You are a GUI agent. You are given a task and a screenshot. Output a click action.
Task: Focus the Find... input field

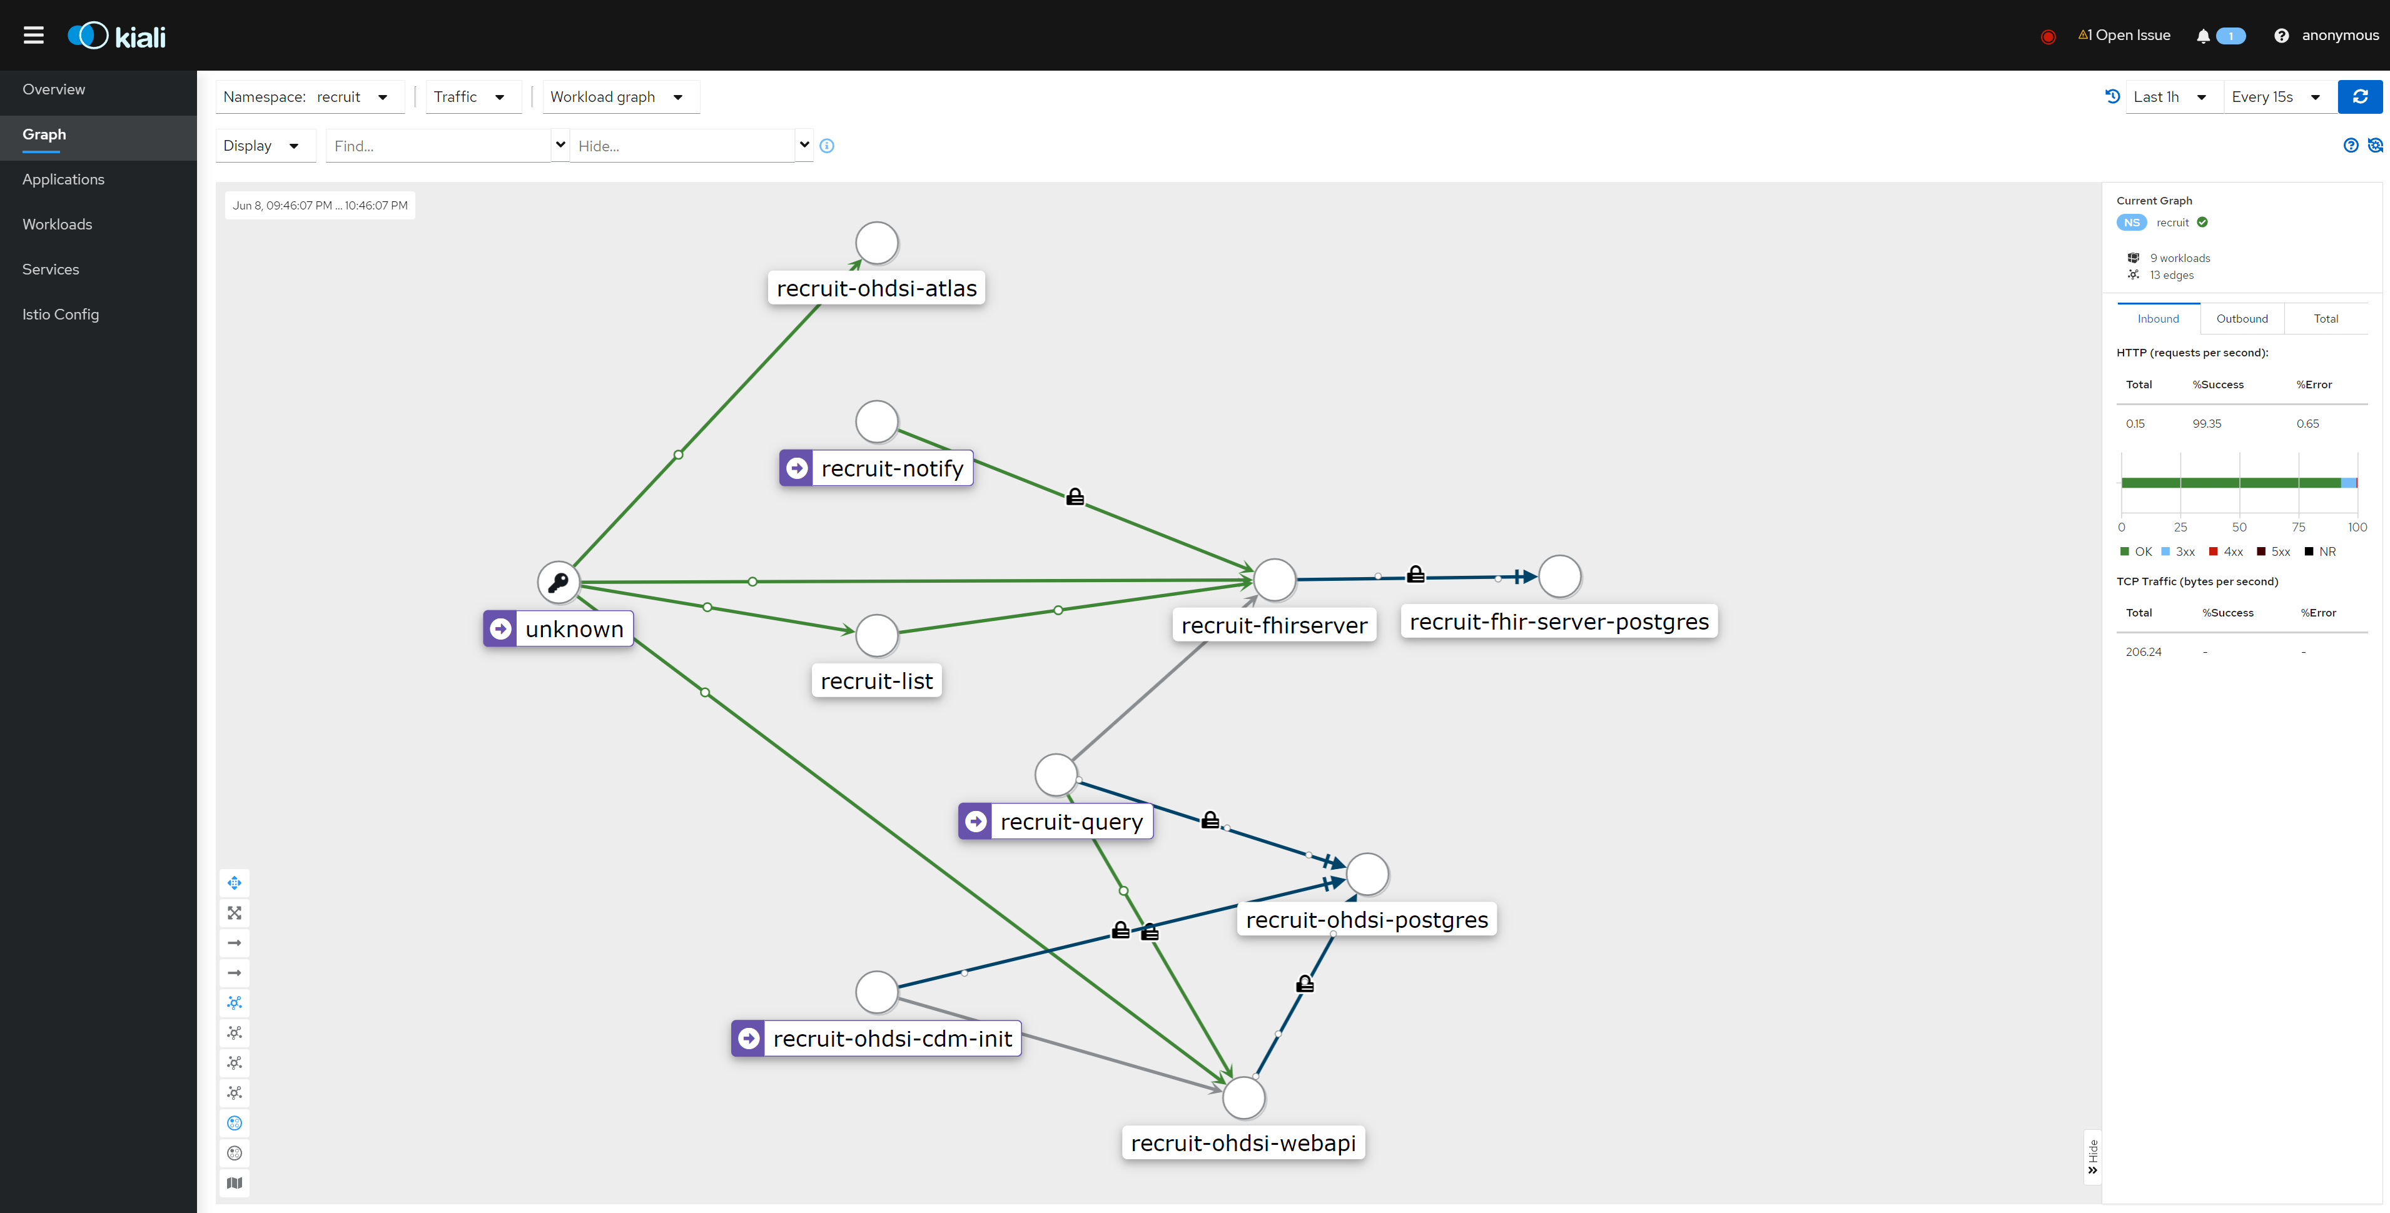(x=439, y=146)
